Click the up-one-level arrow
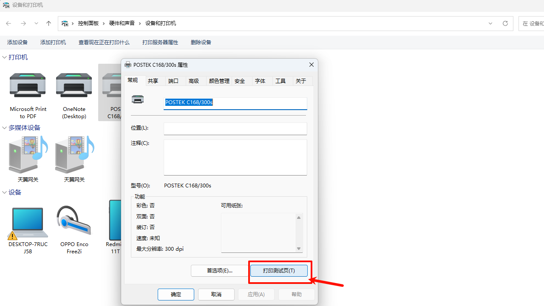Screen dimensions: 544x306 coord(48,23)
